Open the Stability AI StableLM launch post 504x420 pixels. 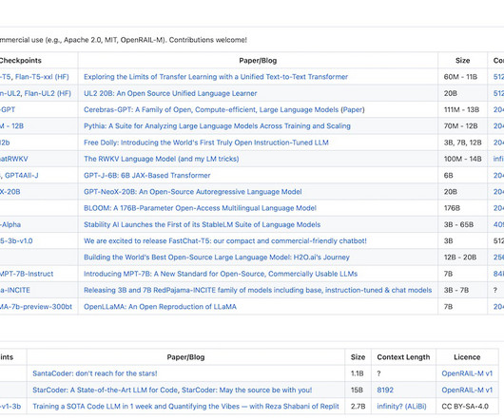(202, 224)
